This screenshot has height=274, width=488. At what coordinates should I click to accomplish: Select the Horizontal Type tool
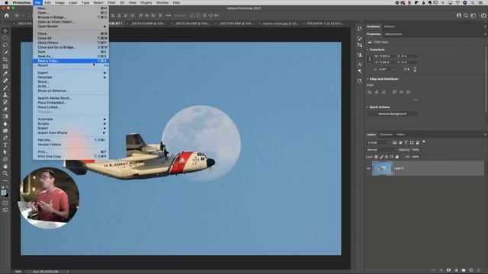pyautogui.click(x=5, y=145)
